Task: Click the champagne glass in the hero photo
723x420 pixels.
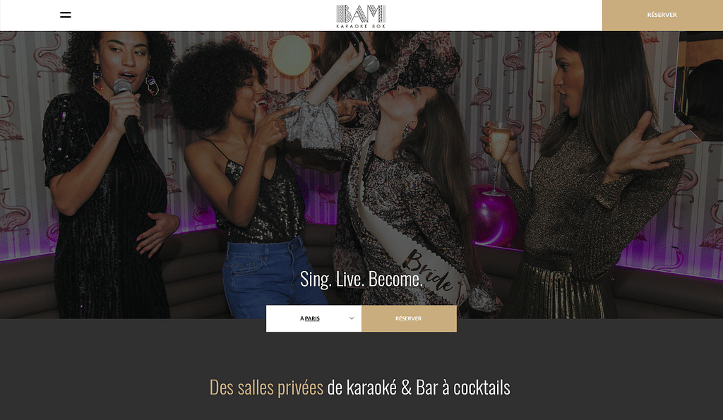Action: pyautogui.click(x=498, y=158)
